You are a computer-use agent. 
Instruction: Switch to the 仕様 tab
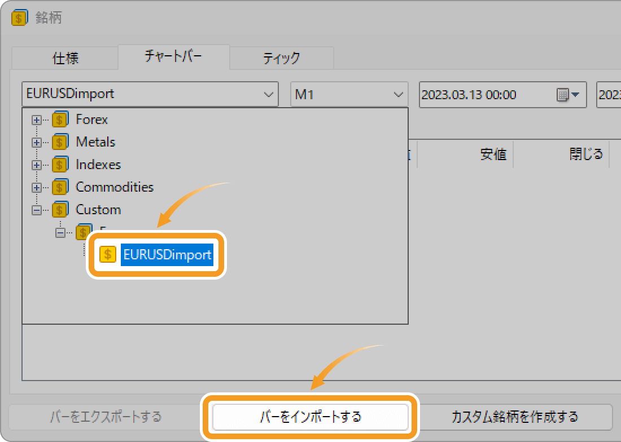[65, 58]
